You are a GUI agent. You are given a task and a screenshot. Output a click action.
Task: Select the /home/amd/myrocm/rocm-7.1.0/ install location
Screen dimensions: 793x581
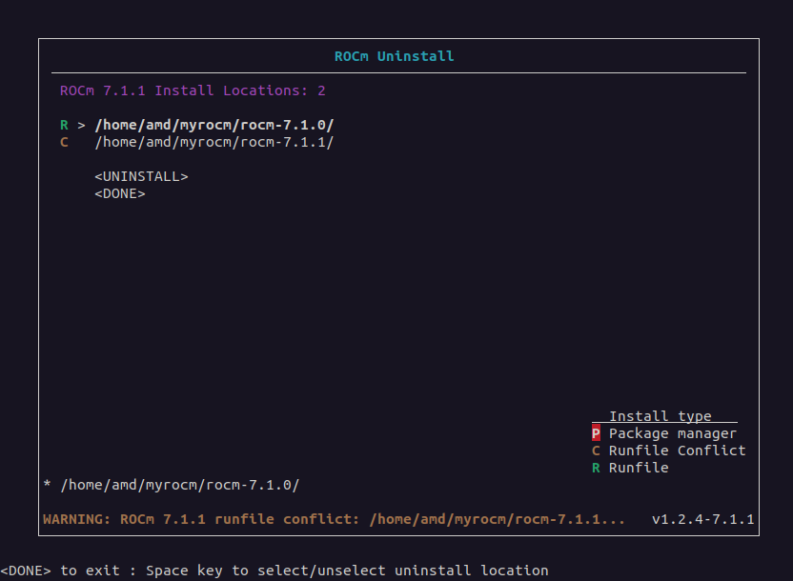pyautogui.click(x=213, y=125)
